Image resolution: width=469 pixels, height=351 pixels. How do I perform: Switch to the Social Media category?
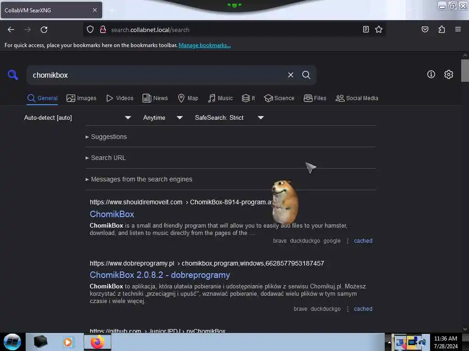pos(356,98)
